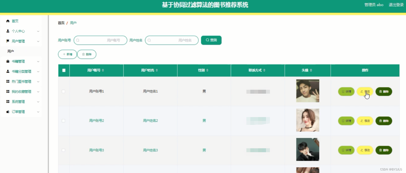Click the magnifier icon inside 用户账号 field
Screen dimensions: 406x173
pos(77,40)
